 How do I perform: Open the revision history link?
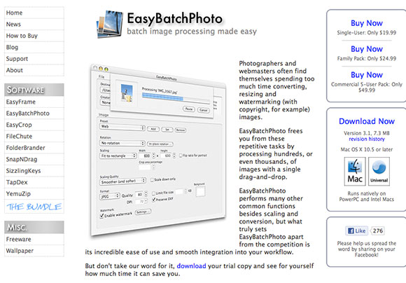(x=367, y=139)
